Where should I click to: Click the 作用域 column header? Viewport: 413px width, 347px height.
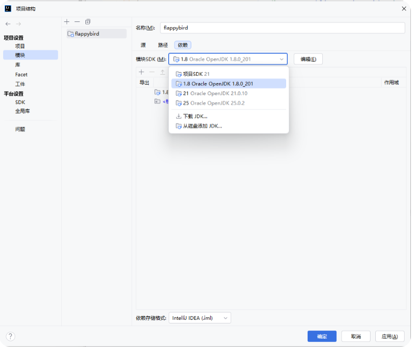(x=392, y=83)
